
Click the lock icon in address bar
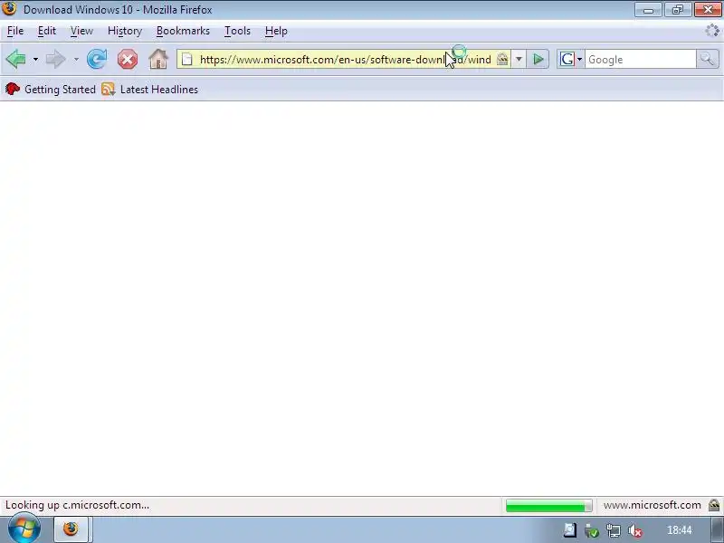click(502, 59)
